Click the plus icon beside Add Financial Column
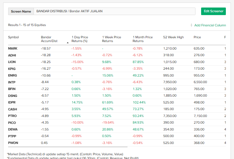This screenshot has width=234, height=159. (191, 25)
